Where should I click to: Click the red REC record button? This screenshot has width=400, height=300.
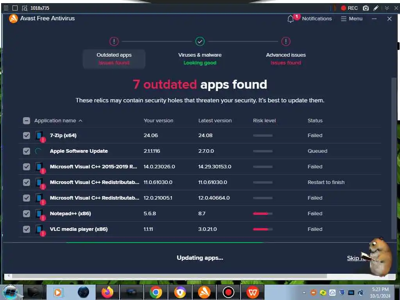click(349, 8)
